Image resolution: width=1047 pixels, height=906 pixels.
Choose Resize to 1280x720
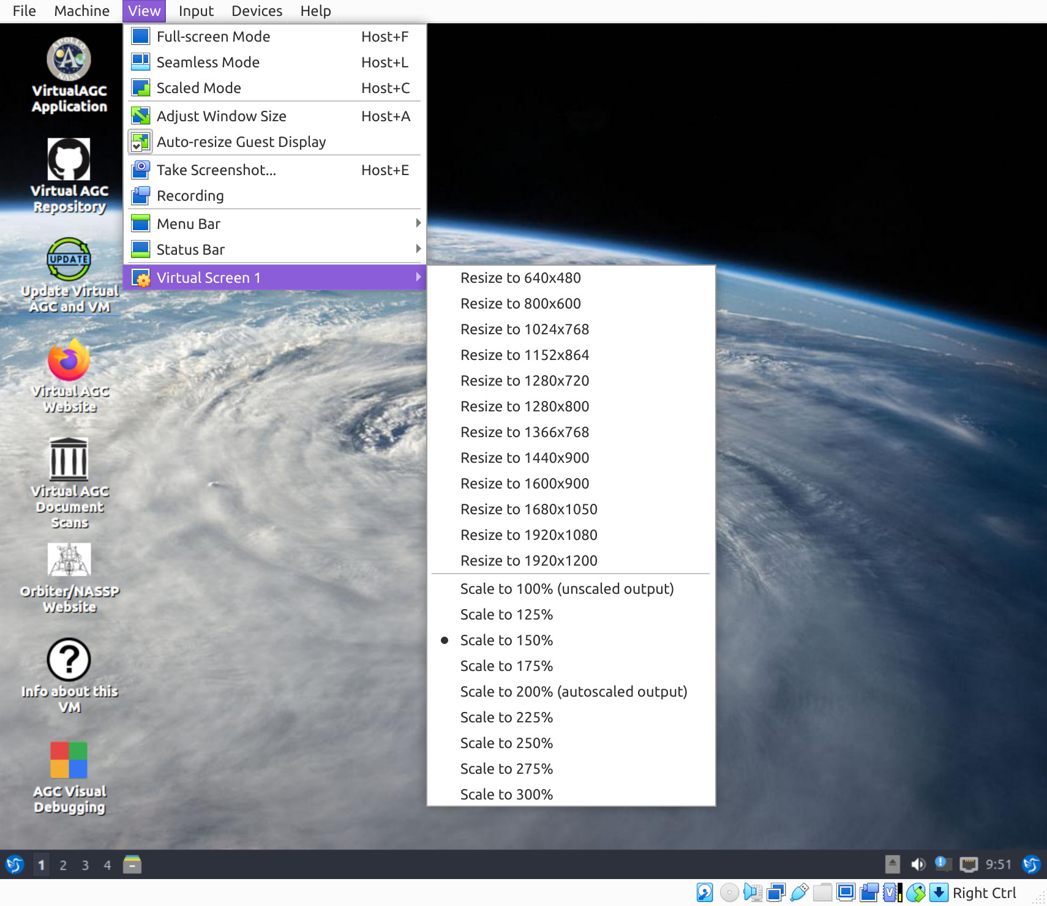(571, 381)
